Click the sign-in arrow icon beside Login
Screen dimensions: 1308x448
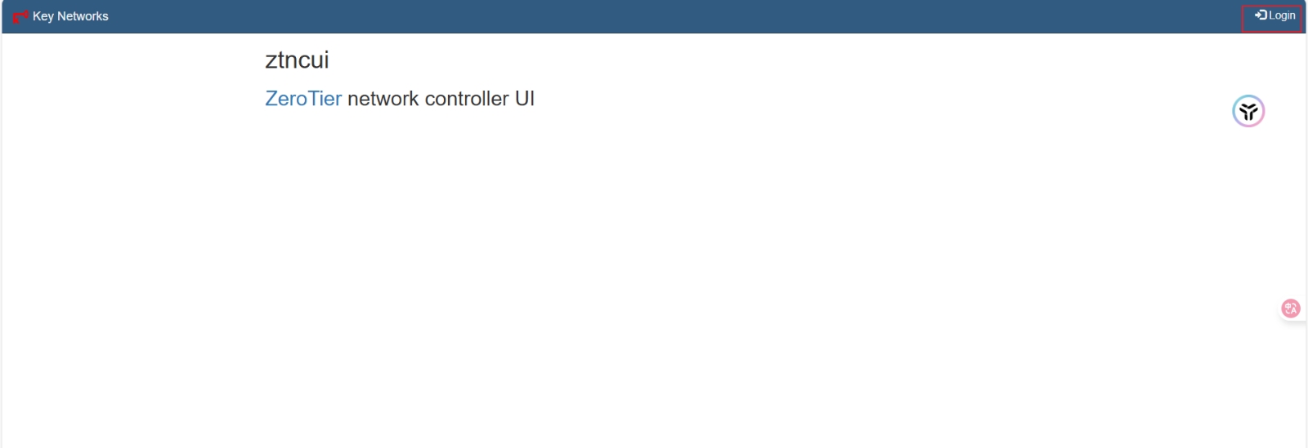coord(1261,16)
